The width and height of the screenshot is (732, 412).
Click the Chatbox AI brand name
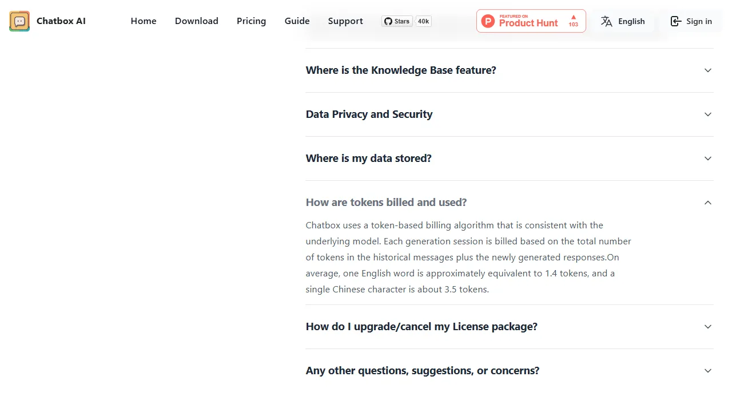coord(61,21)
